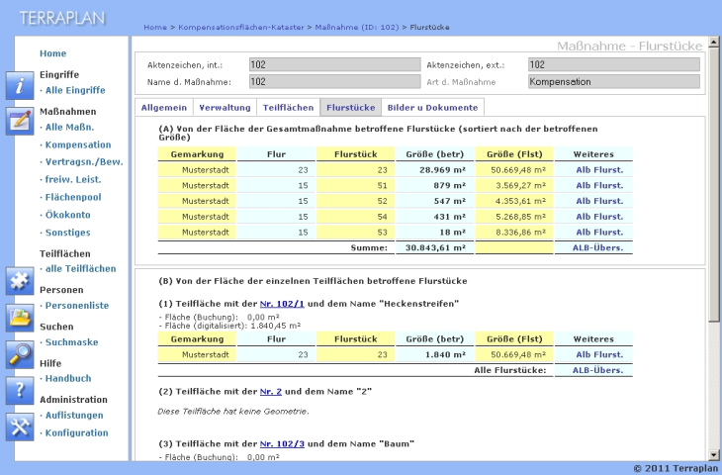Click the folder icon beside Personen
Viewport: 722px width, 475px height.
pyautogui.click(x=20, y=318)
